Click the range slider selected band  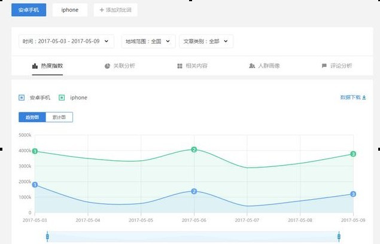click(x=193, y=236)
